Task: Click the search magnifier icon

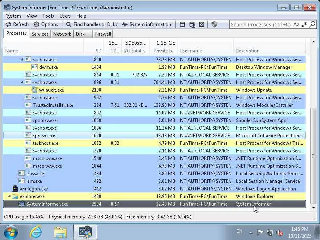Action: coord(312,24)
